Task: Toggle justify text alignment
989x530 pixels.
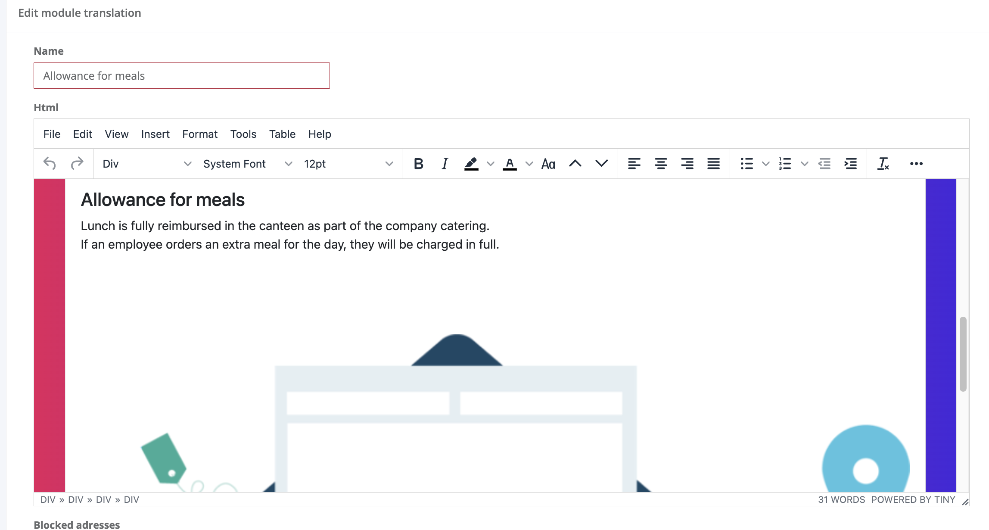Action: pos(713,164)
